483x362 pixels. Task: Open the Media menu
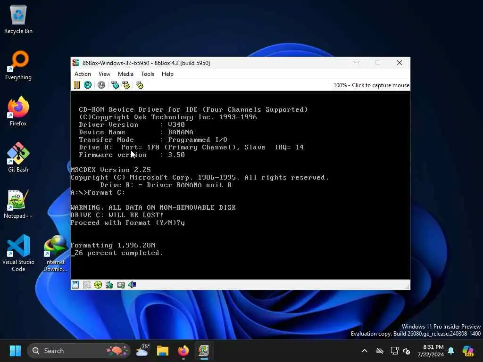click(x=125, y=74)
